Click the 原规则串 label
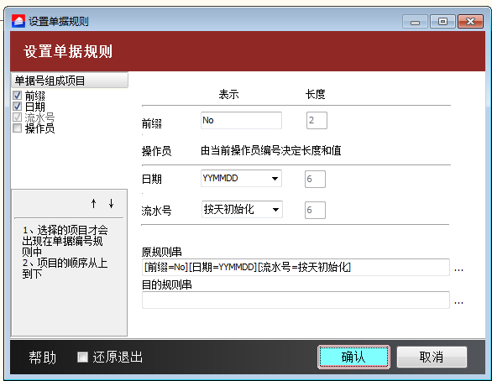492x381 pixels. (161, 252)
